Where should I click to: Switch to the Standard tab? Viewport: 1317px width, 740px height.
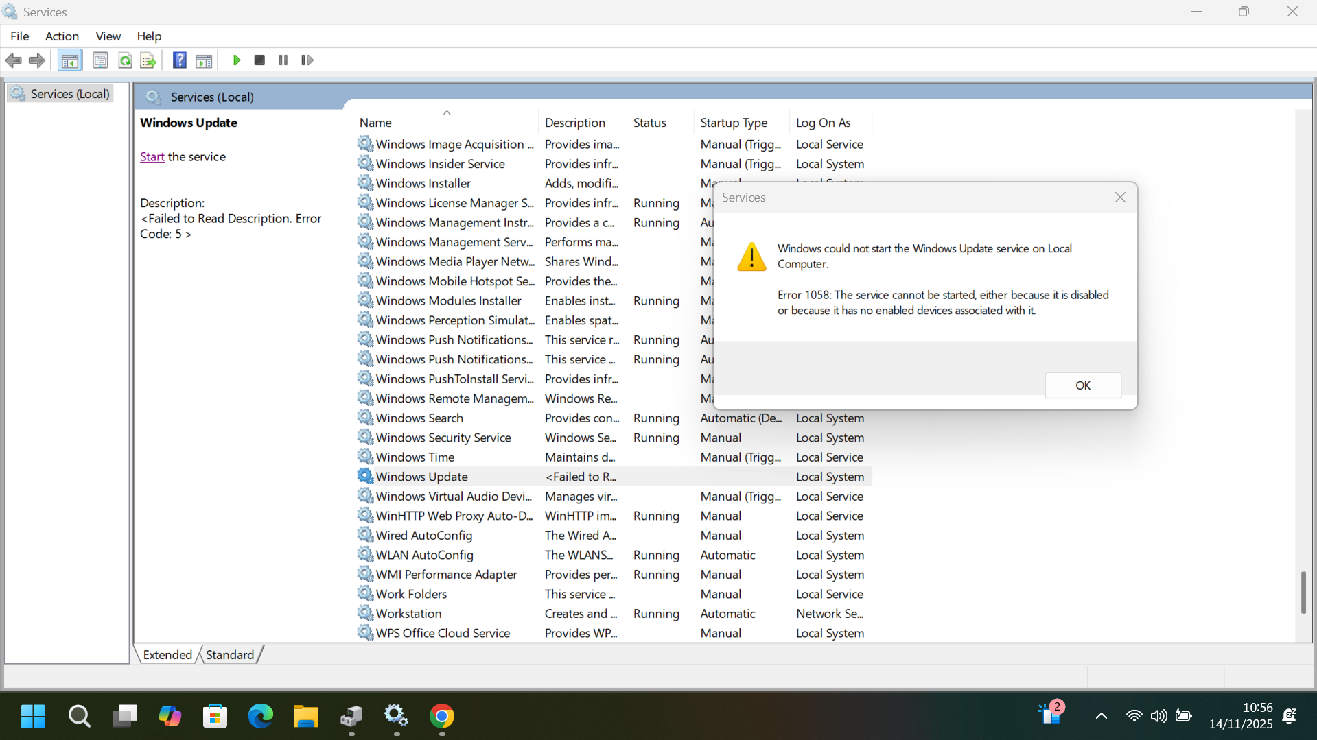coord(229,655)
